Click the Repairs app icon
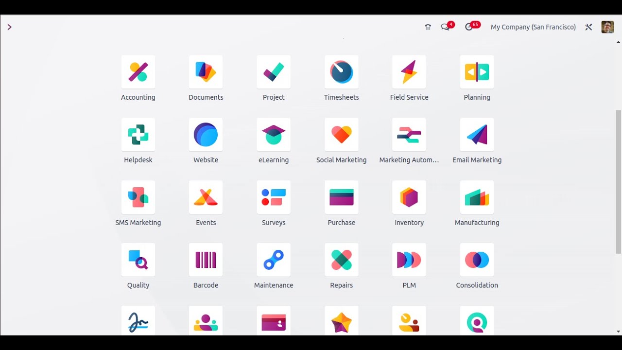Viewport: 622px width, 350px height. (341, 260)
